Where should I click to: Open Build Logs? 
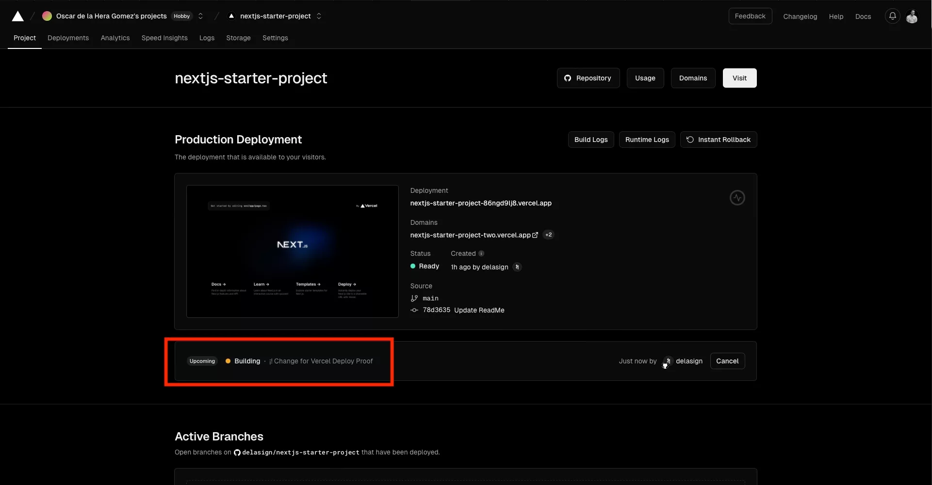coord(591,140)
